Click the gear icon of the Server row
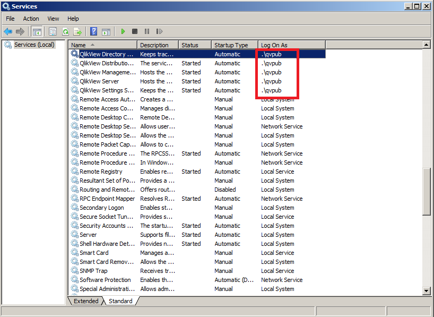434x317 pixels. coord(74,234)
